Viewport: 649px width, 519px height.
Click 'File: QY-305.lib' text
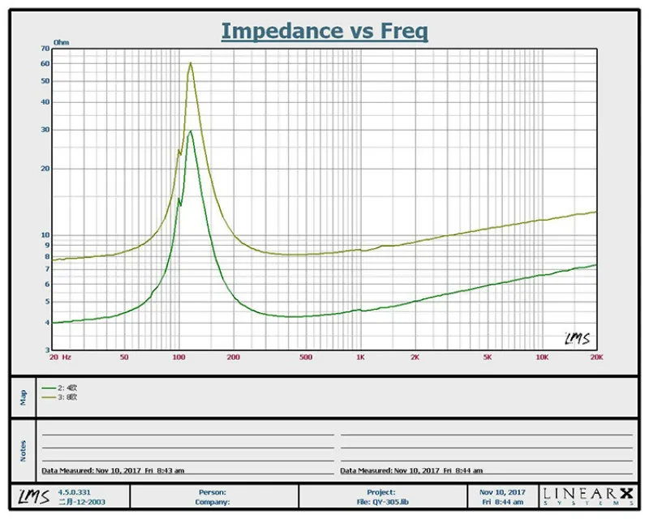382,502
